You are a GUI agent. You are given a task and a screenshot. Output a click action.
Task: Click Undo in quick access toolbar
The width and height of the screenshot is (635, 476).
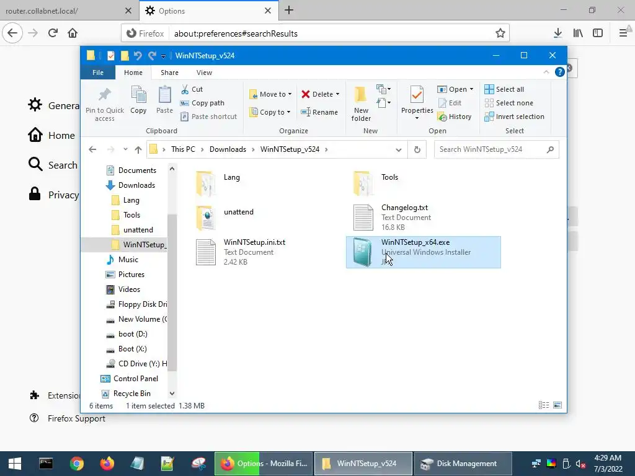(x=138, y=55)
